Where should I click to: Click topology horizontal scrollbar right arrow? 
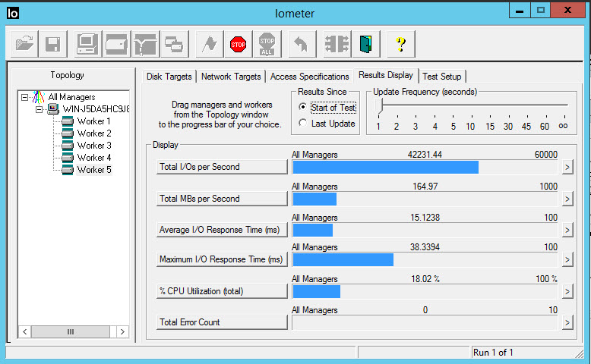(122, 331)
